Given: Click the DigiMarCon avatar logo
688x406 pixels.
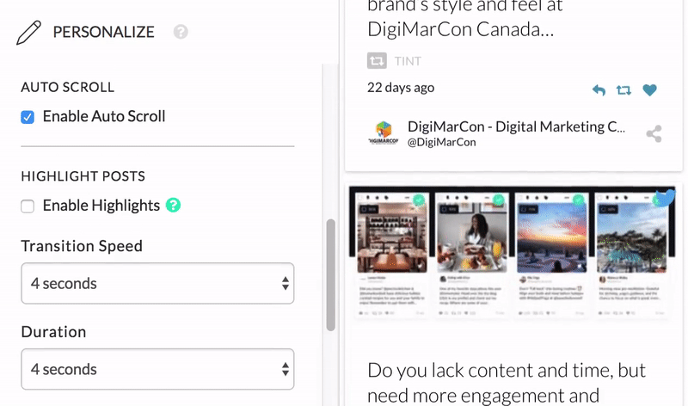Looking at the screenshot, I should click(x=384, y=133).
